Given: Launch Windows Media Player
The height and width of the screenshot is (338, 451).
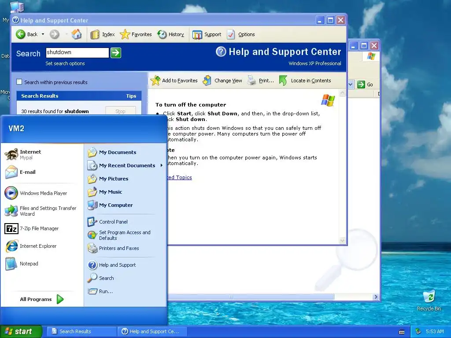Looking at the screenshot, I should [42, 193].
